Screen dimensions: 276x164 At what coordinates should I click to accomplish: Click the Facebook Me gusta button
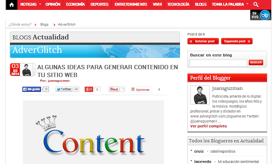32,89
